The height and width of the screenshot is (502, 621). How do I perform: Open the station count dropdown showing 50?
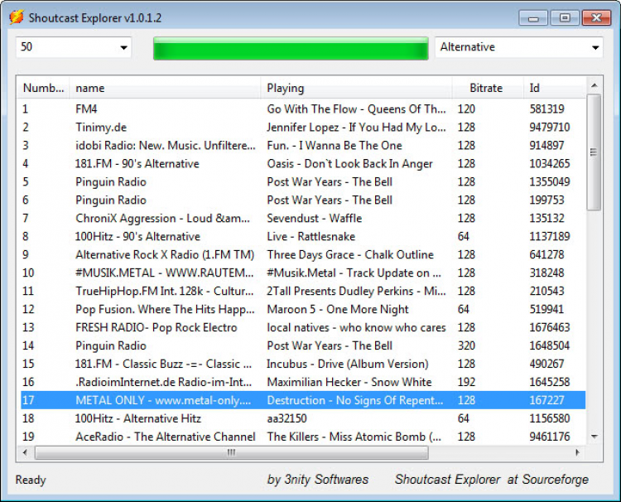(74, 47)
